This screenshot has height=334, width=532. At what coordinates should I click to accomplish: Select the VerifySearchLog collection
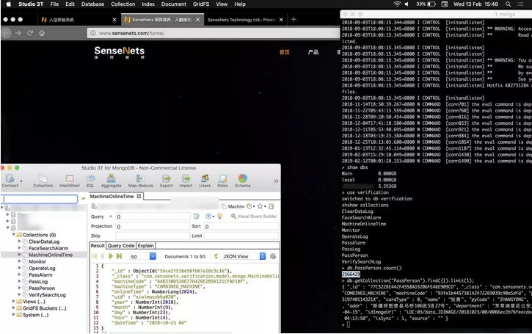47,295
